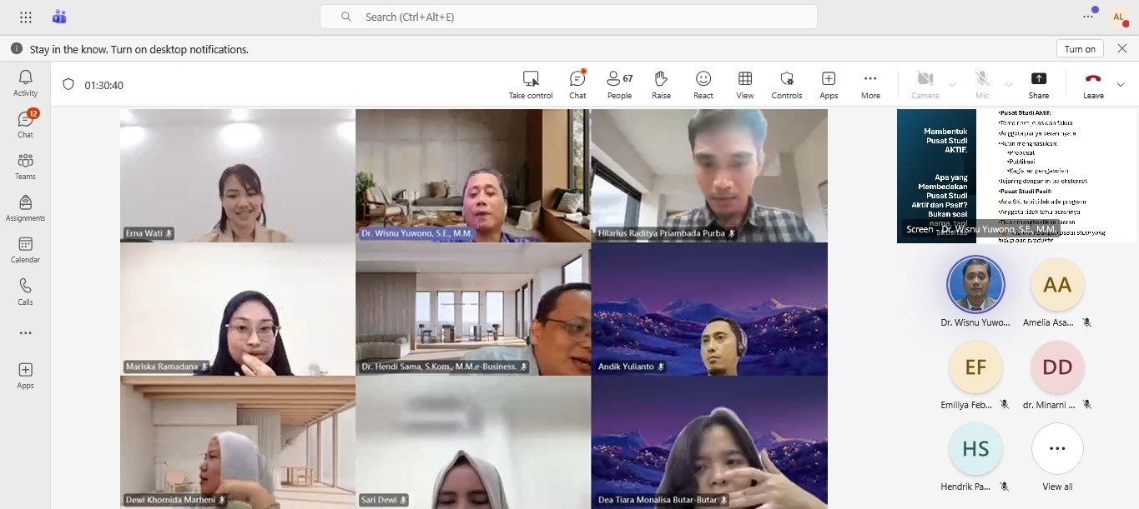Raise your hand in the meeting
The width and height of the screenshot is (1139, 509).
pyautogui.click(x=661, y=84)
